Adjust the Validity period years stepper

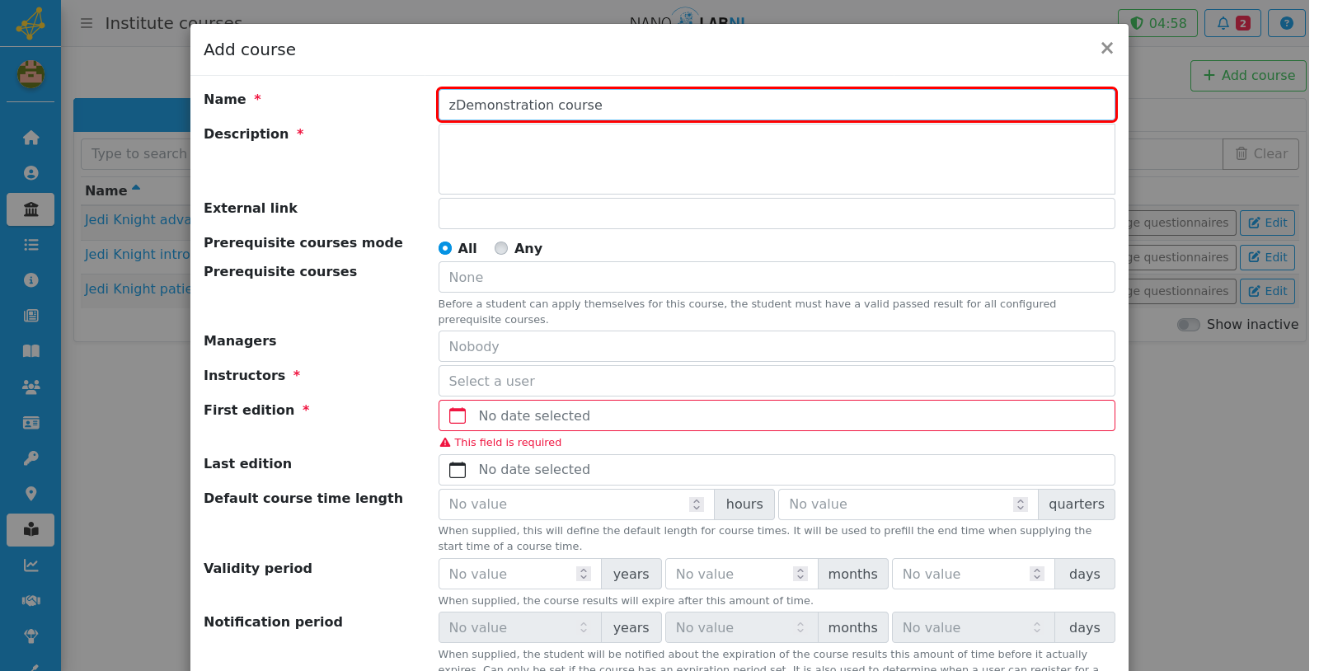pyautogui.click(x=584, y=574)
